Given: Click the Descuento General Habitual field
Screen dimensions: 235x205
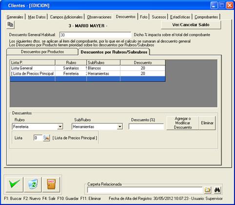Looking at the screenshot, I should coord(96,35).
